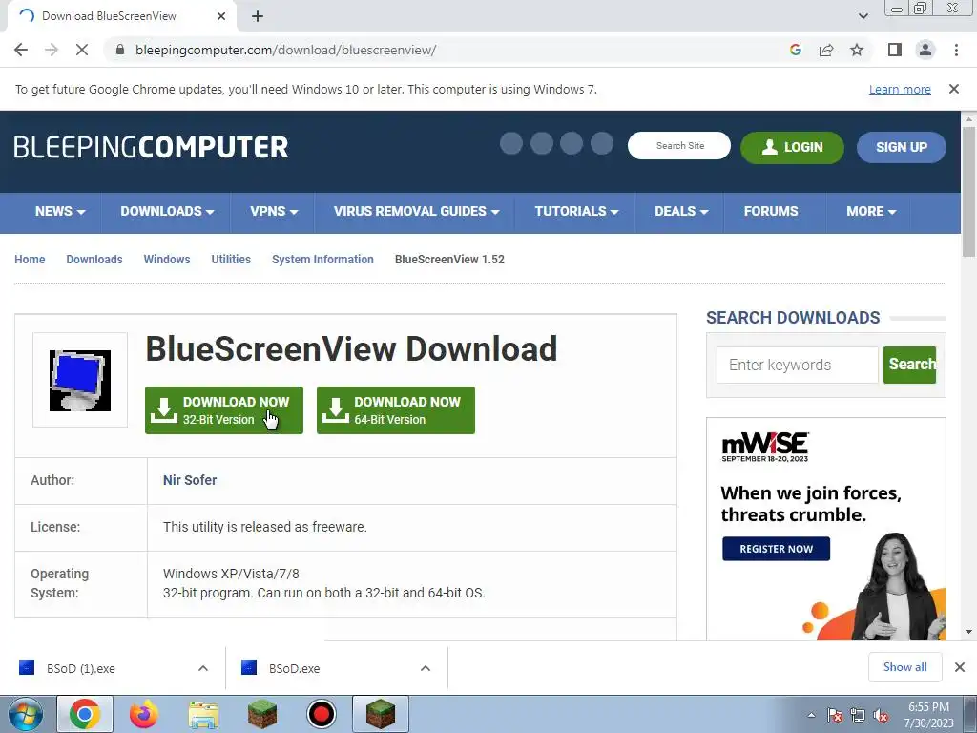Viewport: 977px width, 733px height.
Task: Focus the Search Site field
Action: click(679, 146)
